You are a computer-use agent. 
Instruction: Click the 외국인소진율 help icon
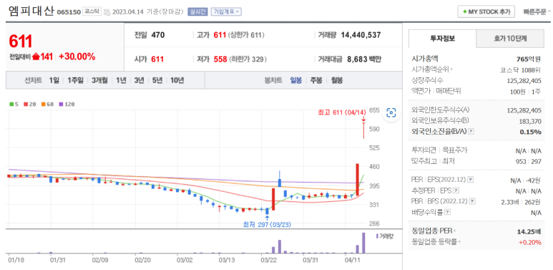tap(471, 131)
